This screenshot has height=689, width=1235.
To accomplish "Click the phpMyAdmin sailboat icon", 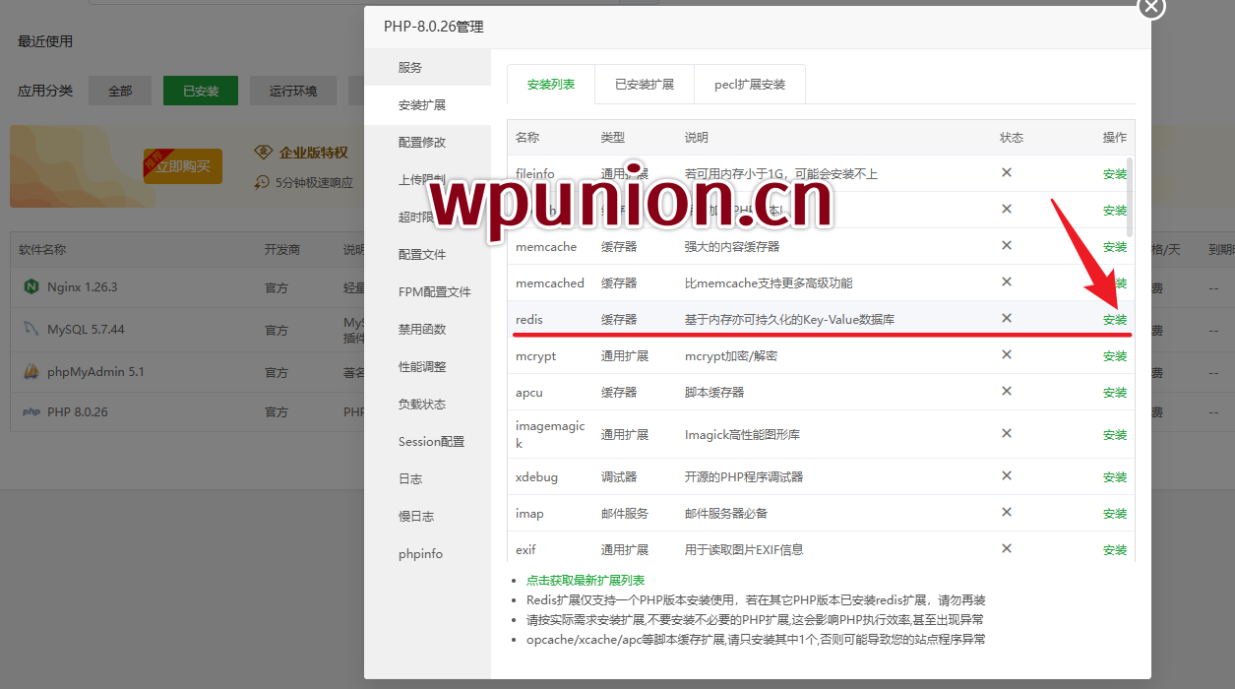I will [x=31, y=372].
